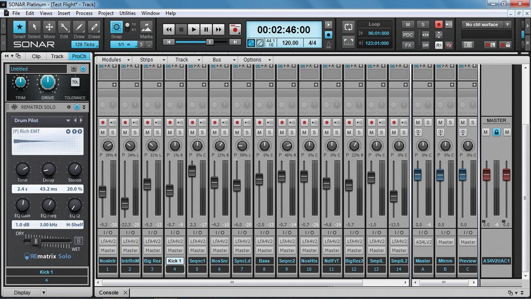
Task: Mute the Master bus strip
Action: (x=418, y=123)
